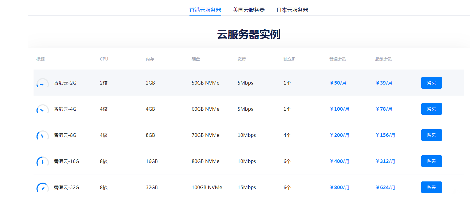Click the ¥312/月 price
The width and height of the screenshot is (474, 197).
[x=385, y=161]
